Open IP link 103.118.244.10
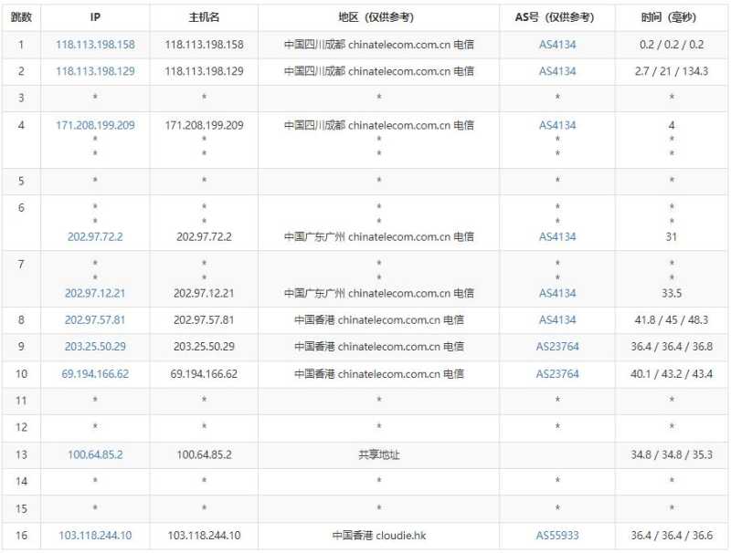 (x=95, y=536)
